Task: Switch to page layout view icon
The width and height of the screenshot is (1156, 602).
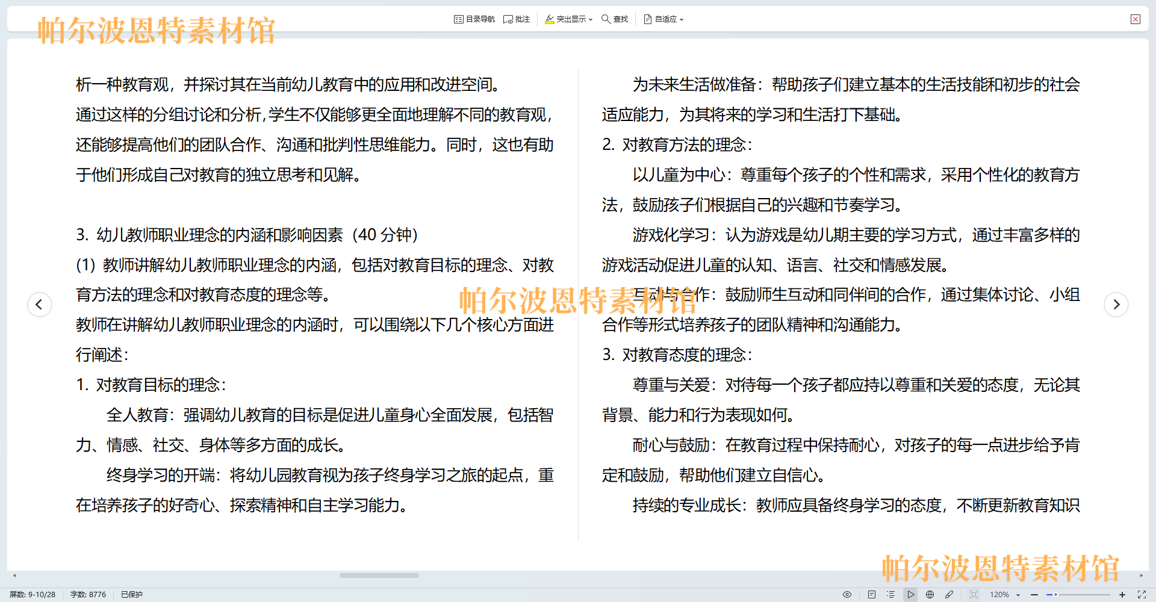Action: click(872, 594)
